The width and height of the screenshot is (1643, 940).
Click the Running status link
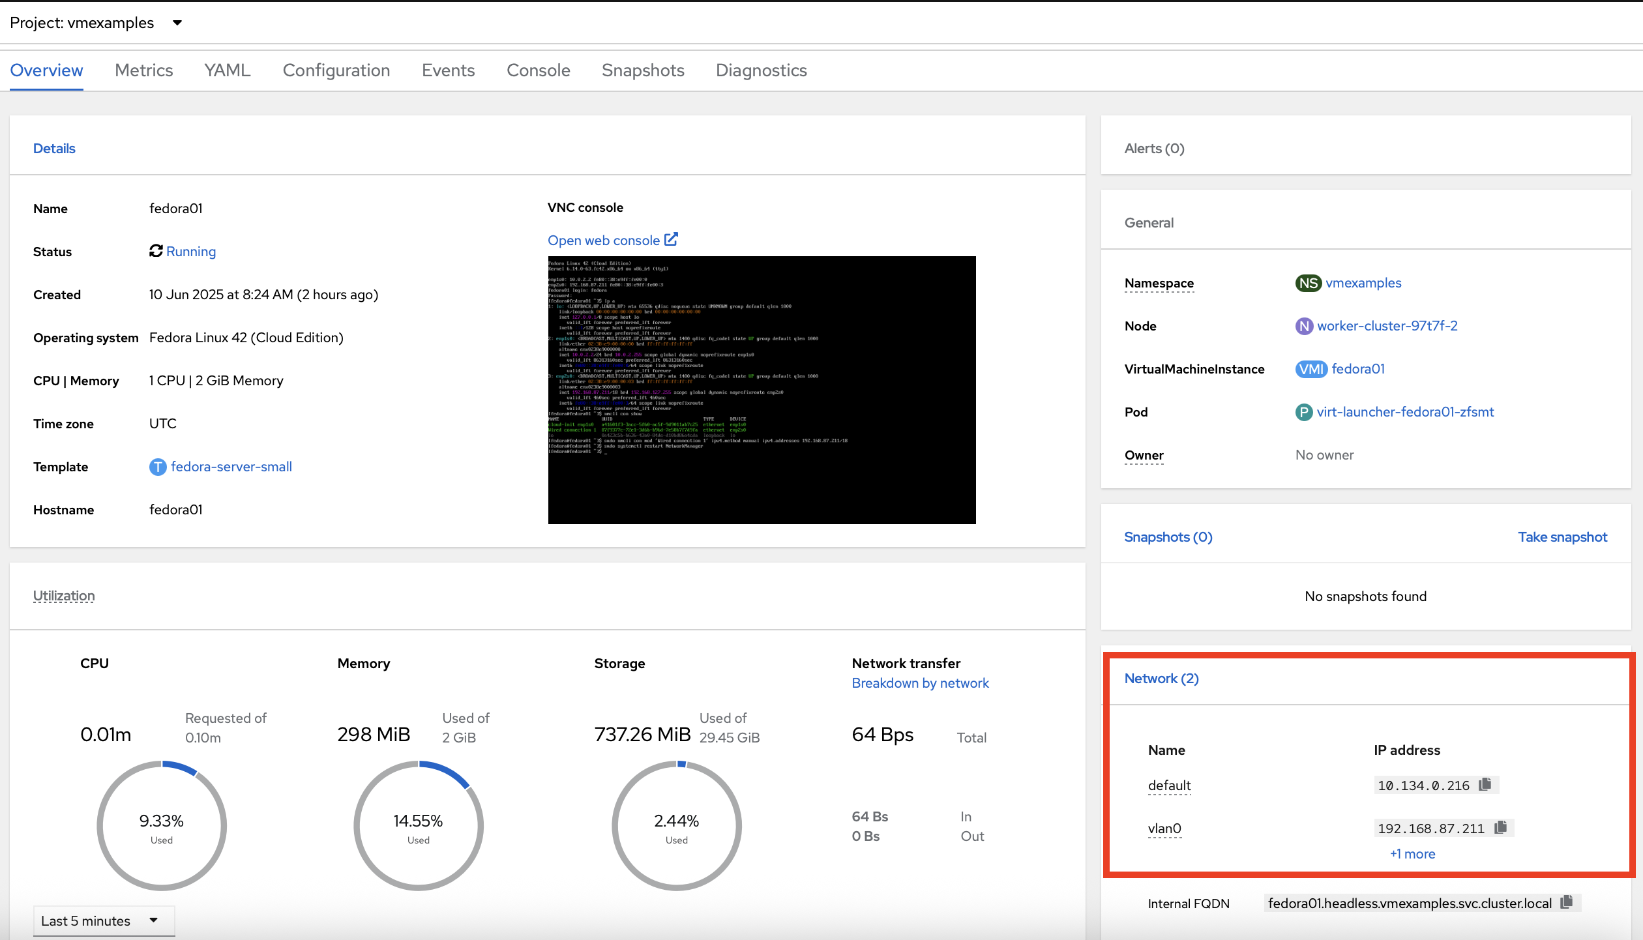[191, 251]
